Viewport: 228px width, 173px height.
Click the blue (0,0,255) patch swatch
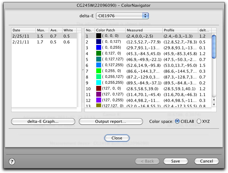(x=99, y=47)
